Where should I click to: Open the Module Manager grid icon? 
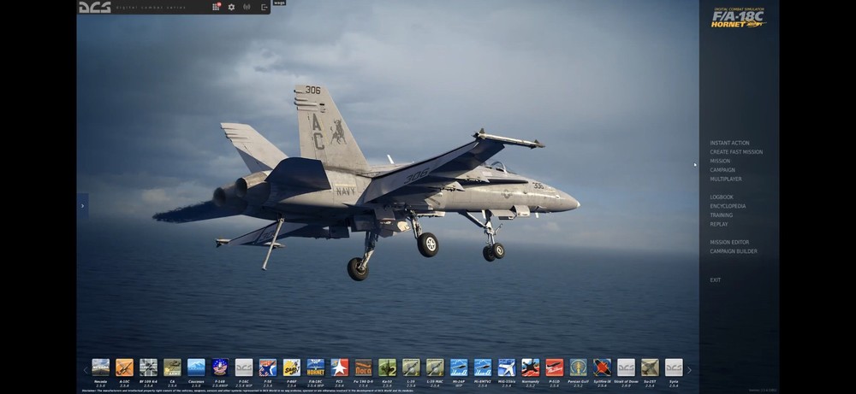217,7
